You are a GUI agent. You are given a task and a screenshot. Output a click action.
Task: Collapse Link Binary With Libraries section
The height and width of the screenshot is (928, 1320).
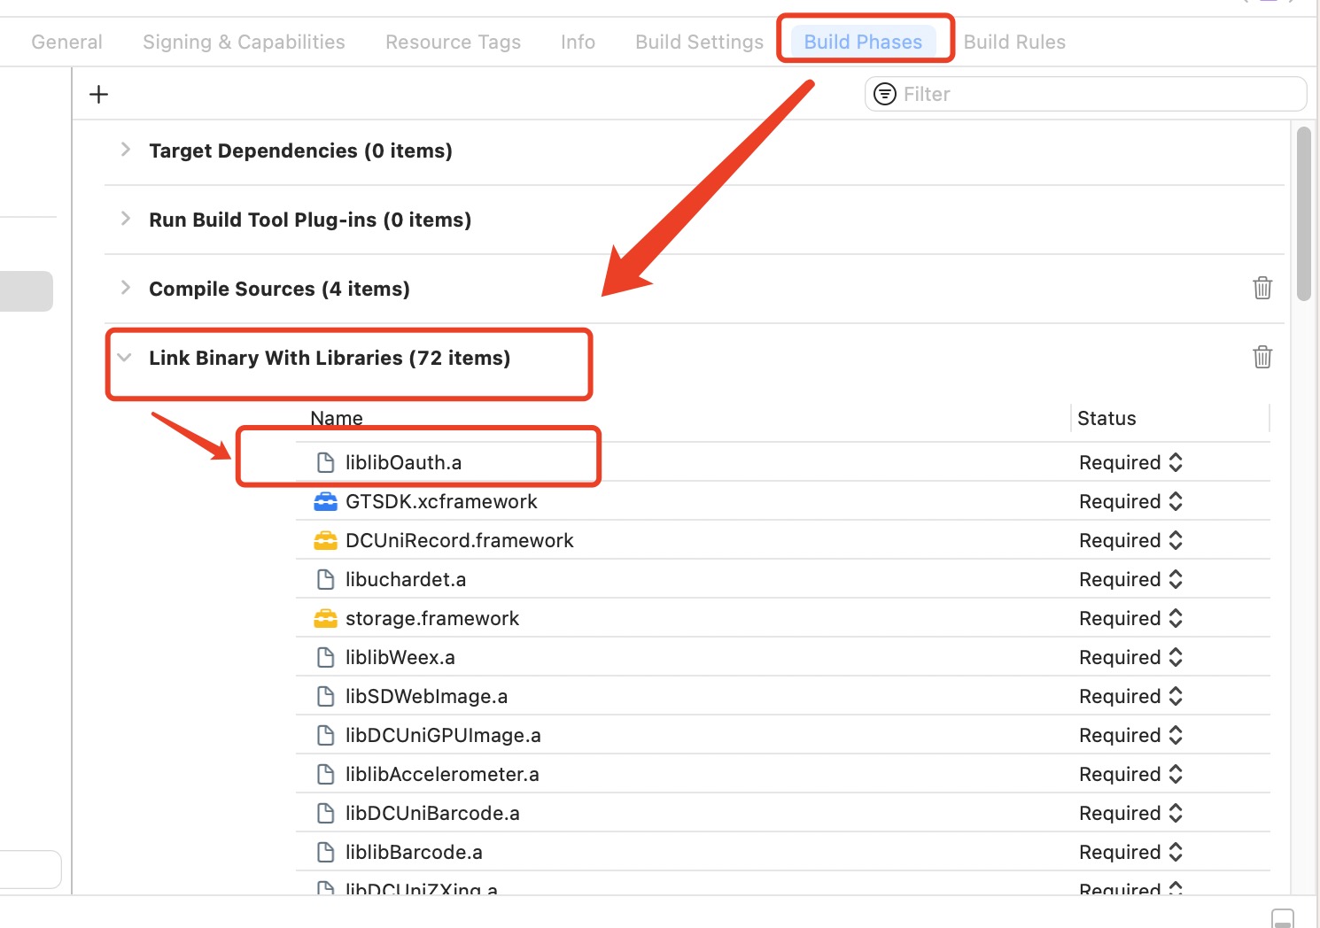tap(125, 358)
